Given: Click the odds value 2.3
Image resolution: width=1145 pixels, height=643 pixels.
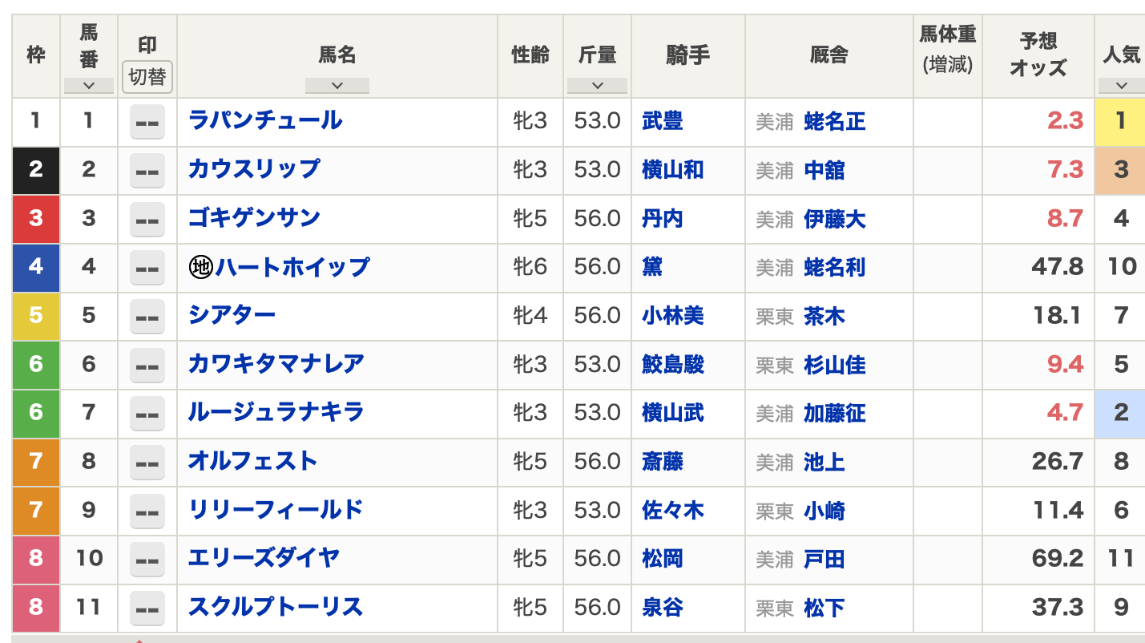Looking at the screenshot, I should 1065,121.
